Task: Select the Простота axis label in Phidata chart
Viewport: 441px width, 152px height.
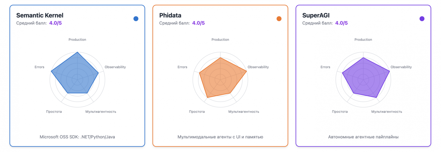Action: coord(197,112)
